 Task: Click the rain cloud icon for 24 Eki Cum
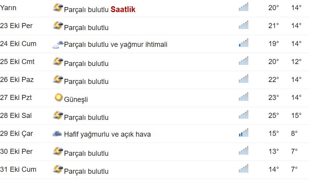58,45
